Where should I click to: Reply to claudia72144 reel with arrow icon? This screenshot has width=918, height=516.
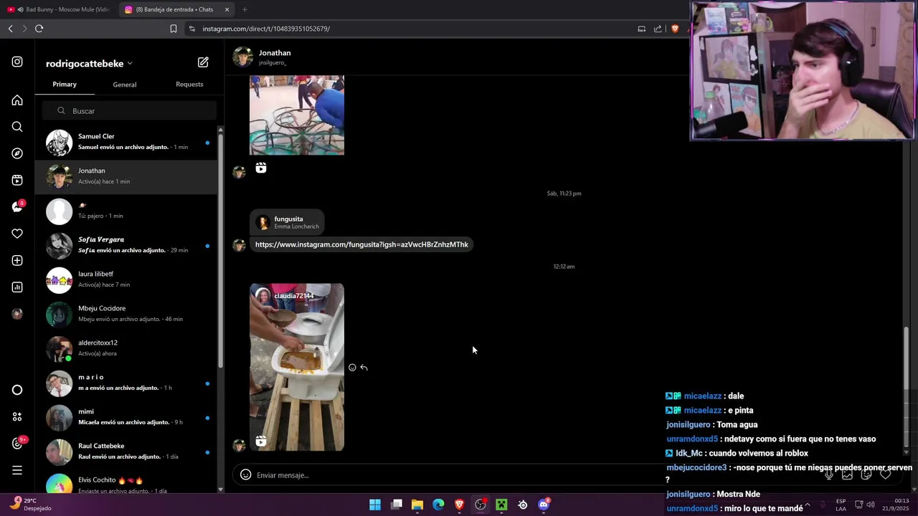(364, 368)
